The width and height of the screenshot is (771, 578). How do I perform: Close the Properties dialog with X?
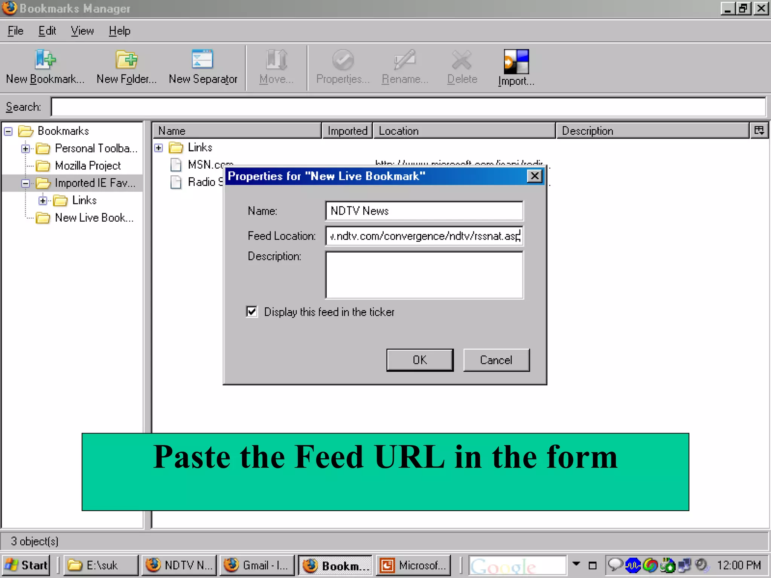[x=535, y=176]
